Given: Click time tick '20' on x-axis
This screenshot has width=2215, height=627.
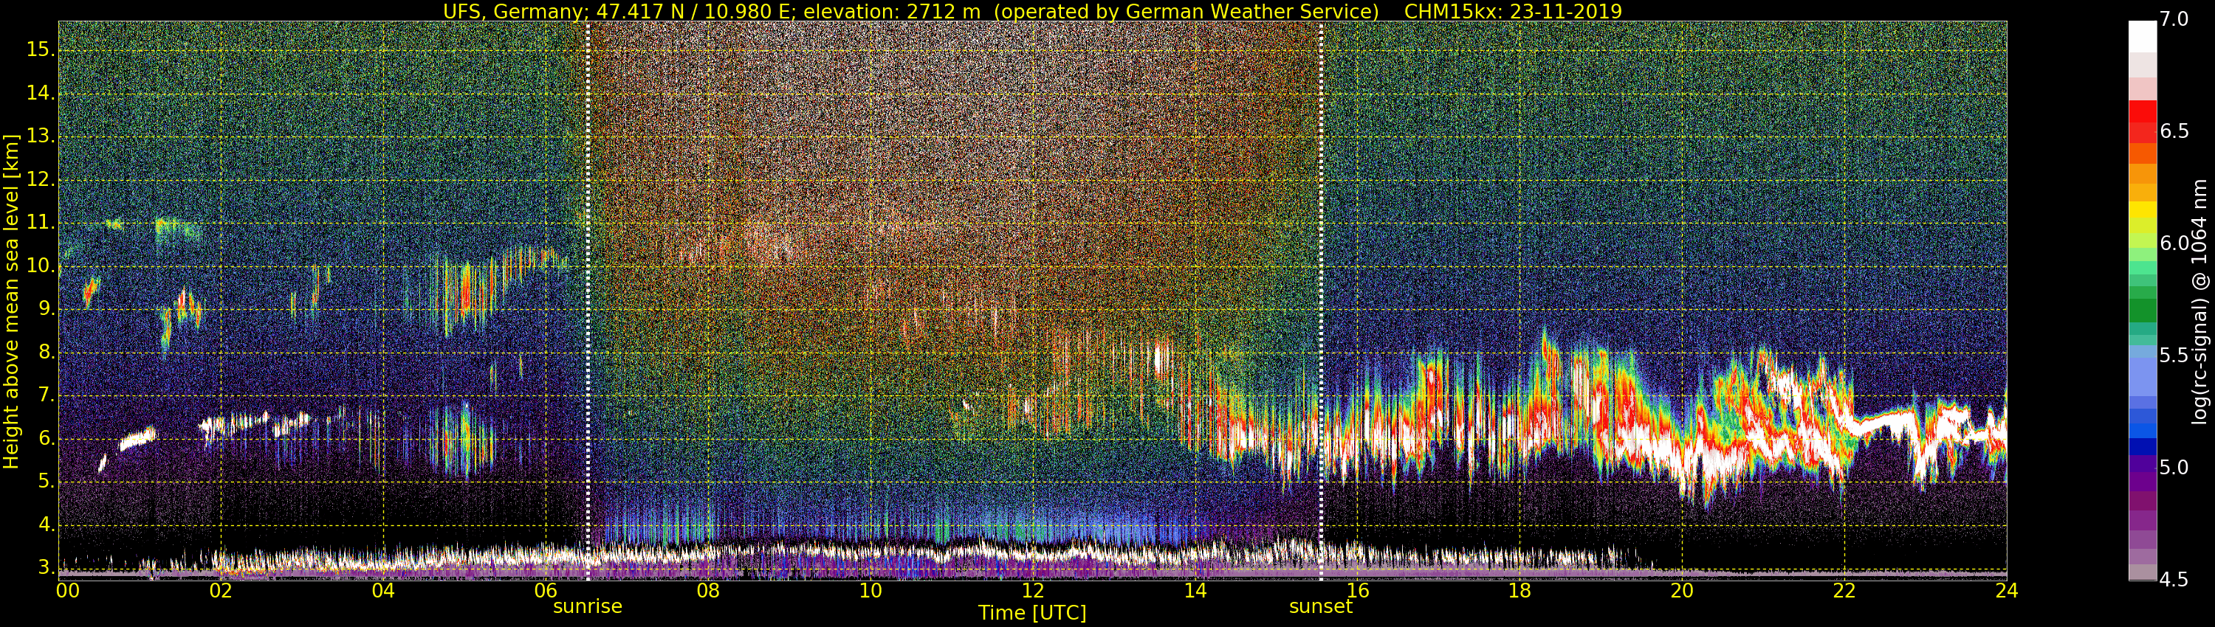Looking at the screenshot, I should pos(1682,591).
